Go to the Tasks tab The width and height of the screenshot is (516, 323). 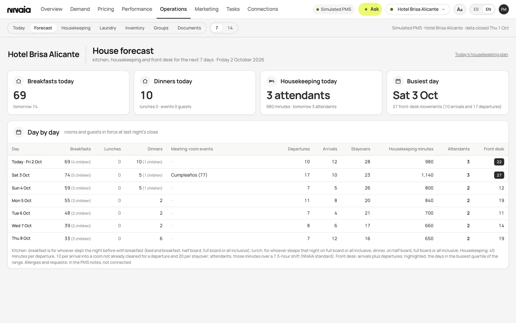(233, 9)
